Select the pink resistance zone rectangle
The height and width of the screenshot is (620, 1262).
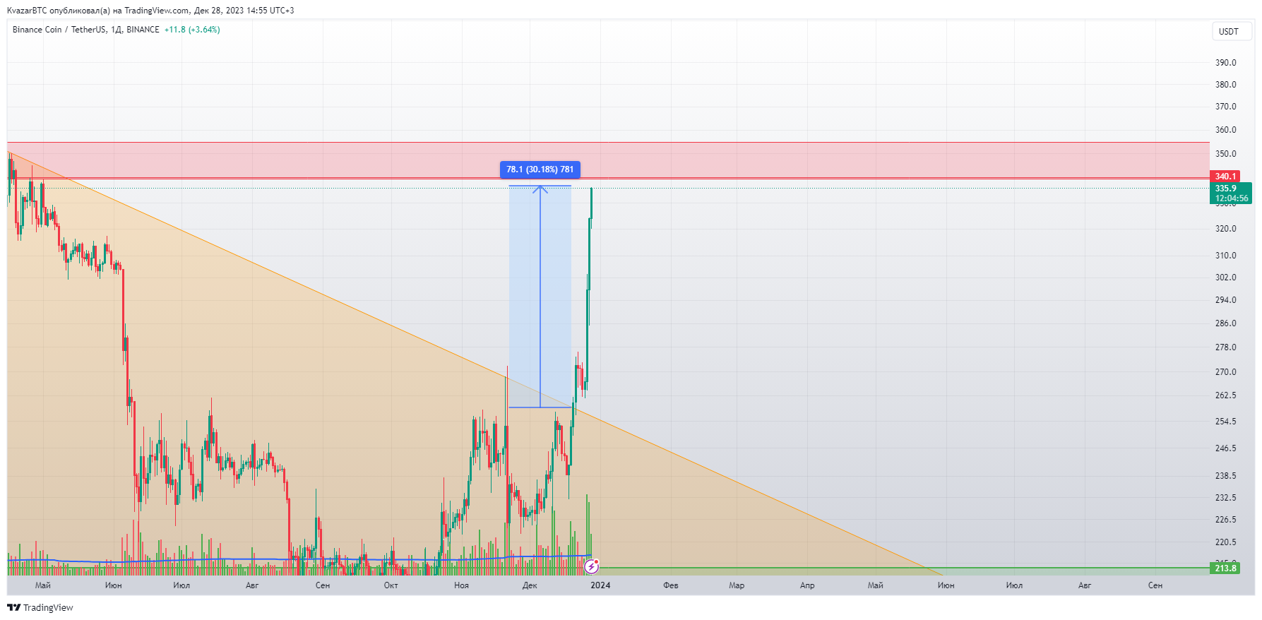pyautogui.click(x=608, y=160)
